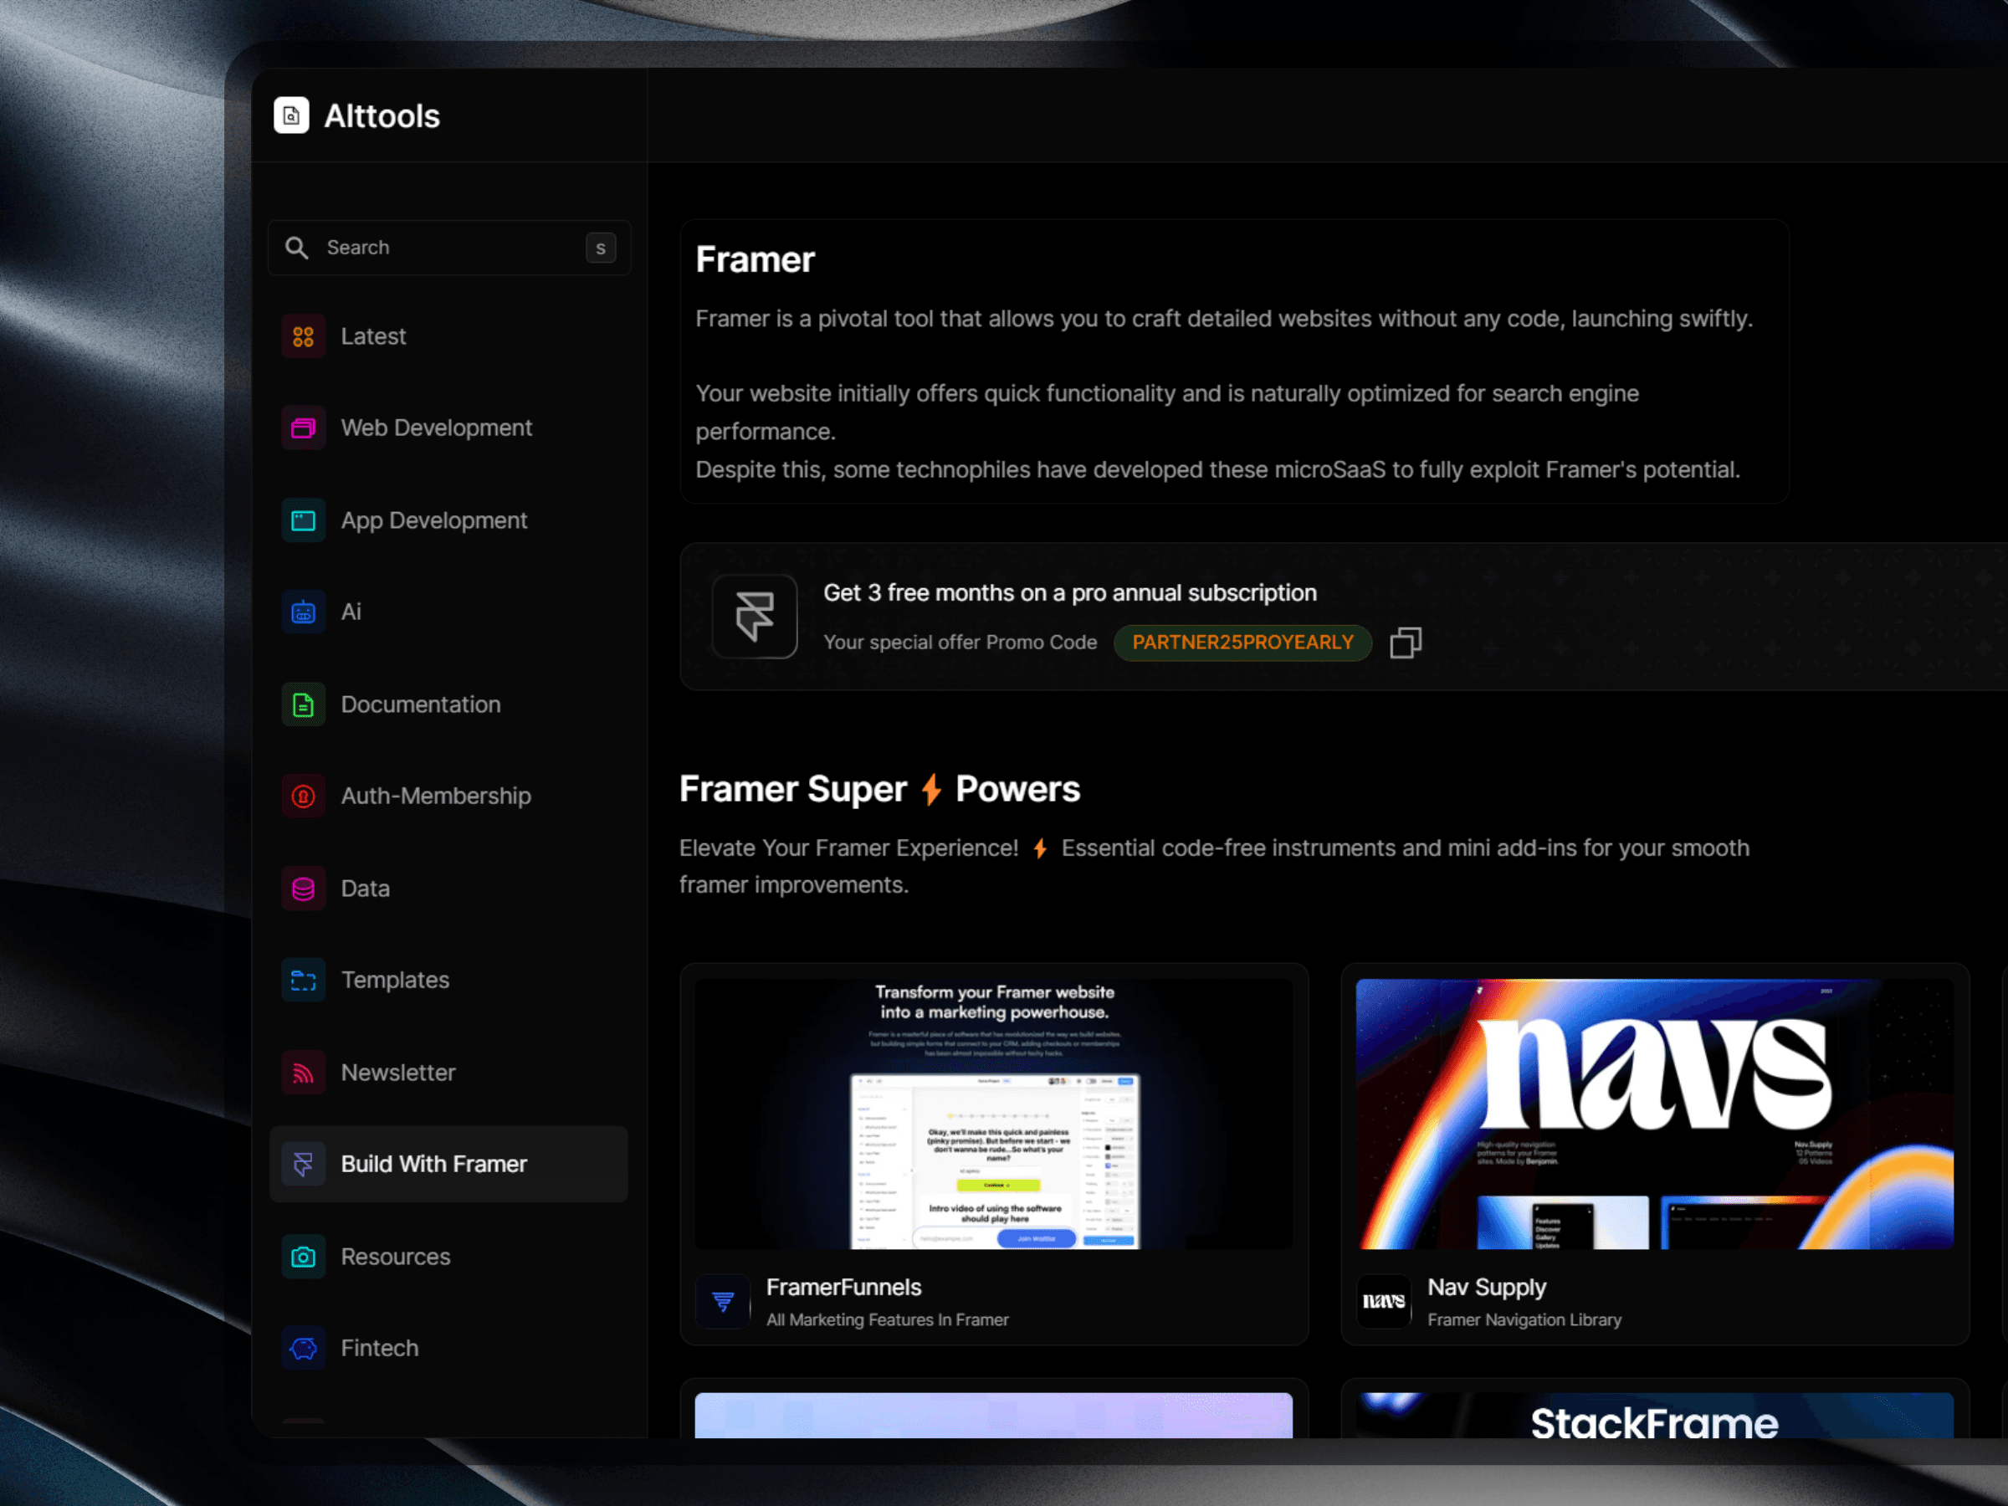Screen dimensions: 2008x1506
Task: Select the Documentation page icon
Action: [x=303, y=704]
